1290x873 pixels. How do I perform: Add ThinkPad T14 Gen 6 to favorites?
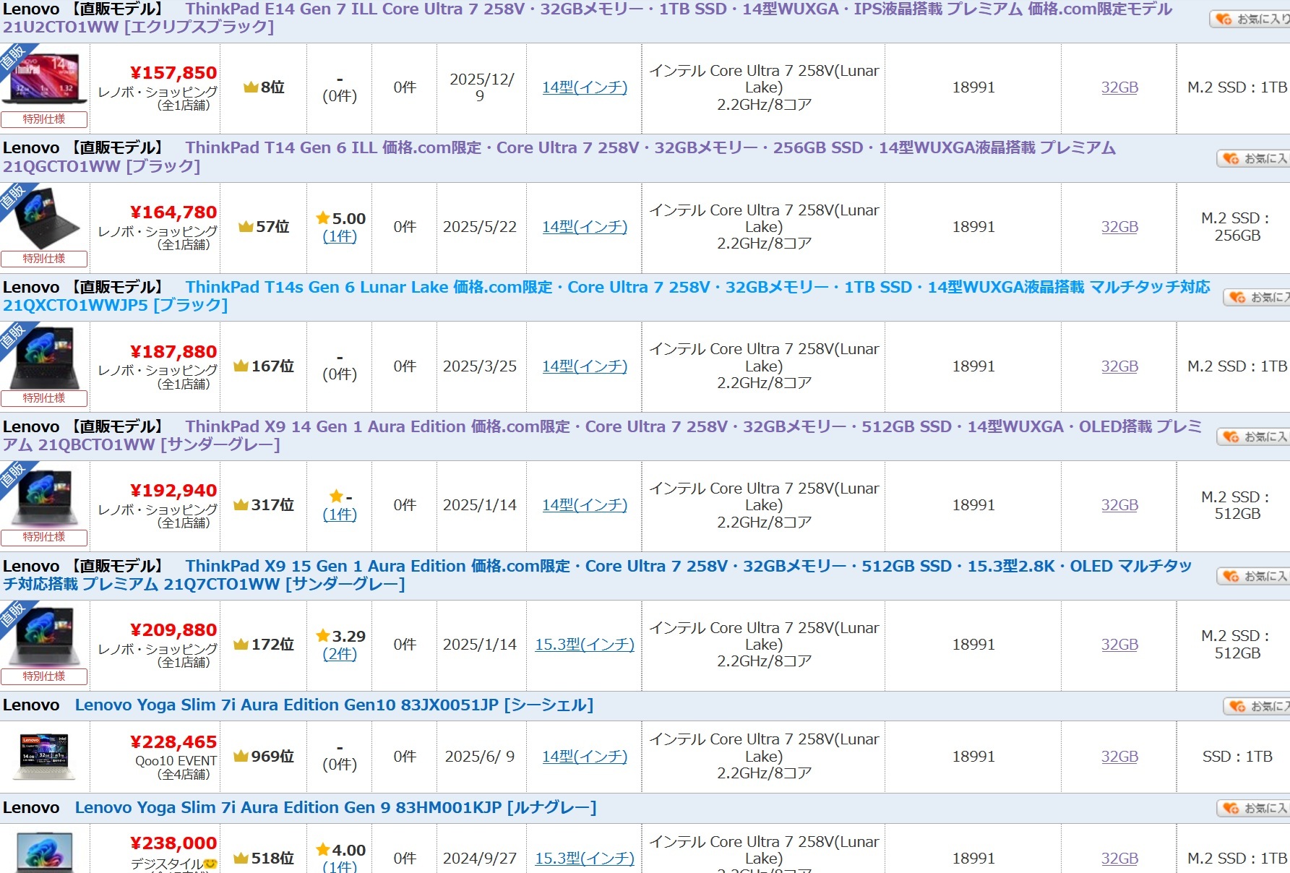click(1255, 158)
